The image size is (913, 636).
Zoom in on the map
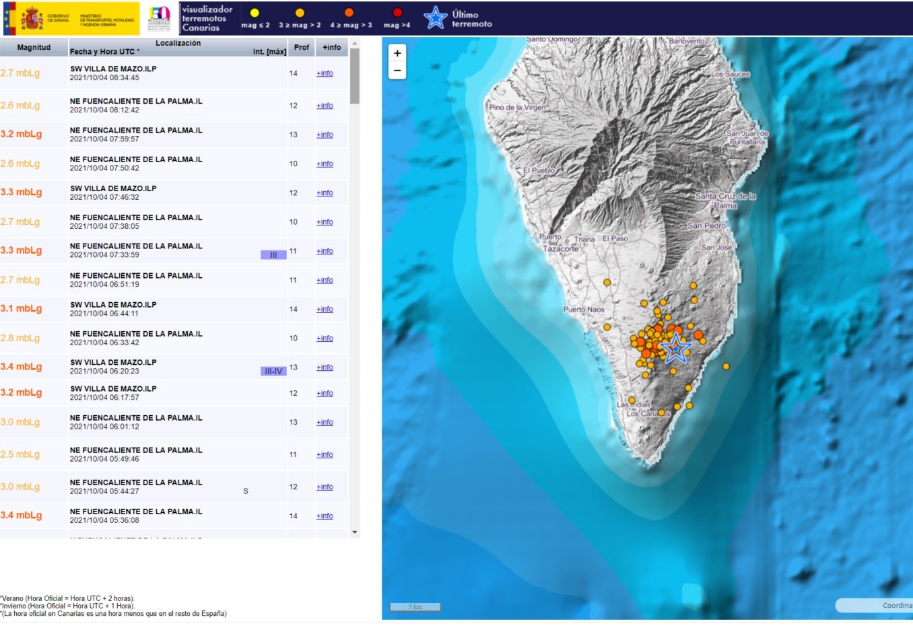click(x=397, y=53)
